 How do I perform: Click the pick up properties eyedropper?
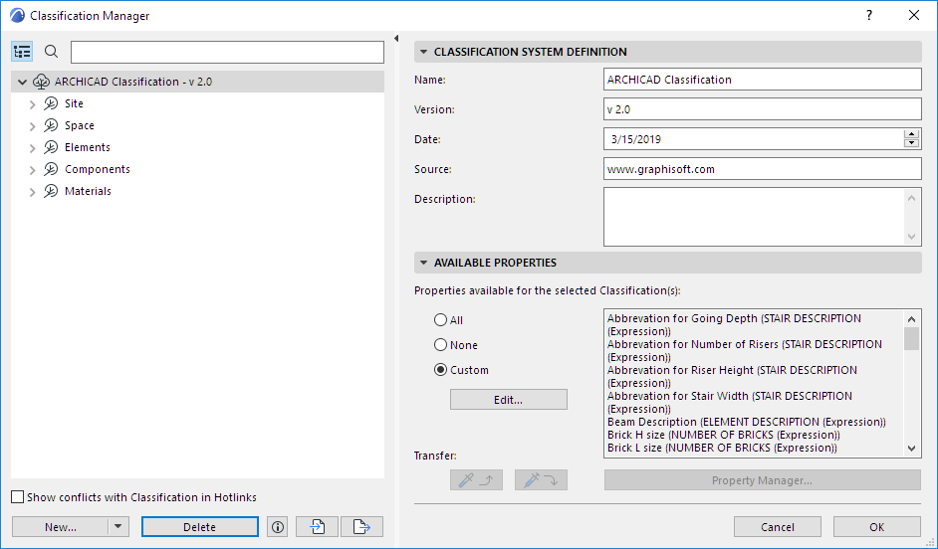coord(476,479)
